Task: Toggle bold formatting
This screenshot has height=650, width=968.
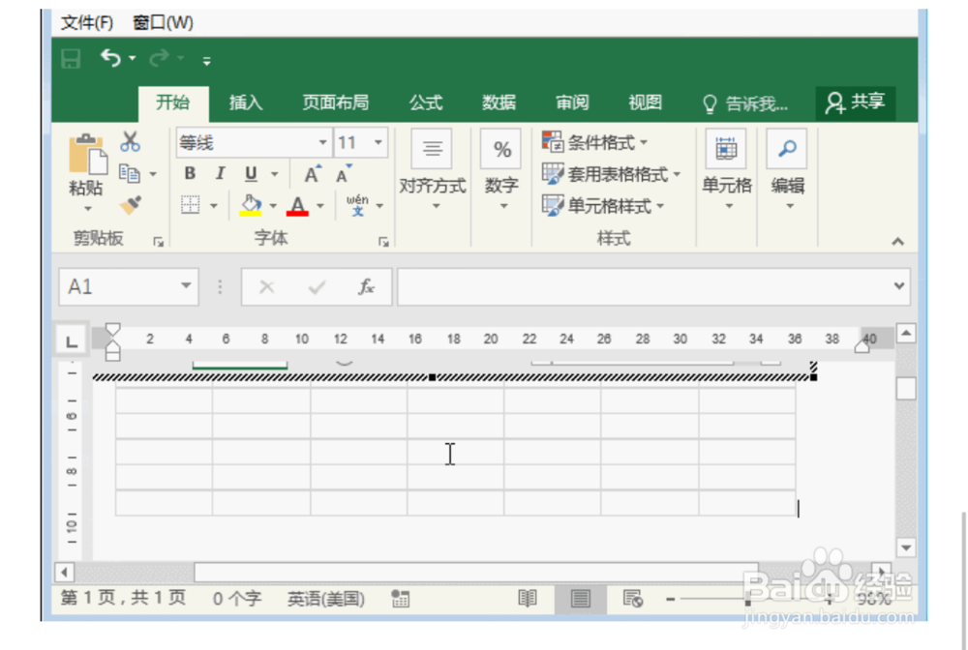Action: pyautogui.click(x=190, y=174)
